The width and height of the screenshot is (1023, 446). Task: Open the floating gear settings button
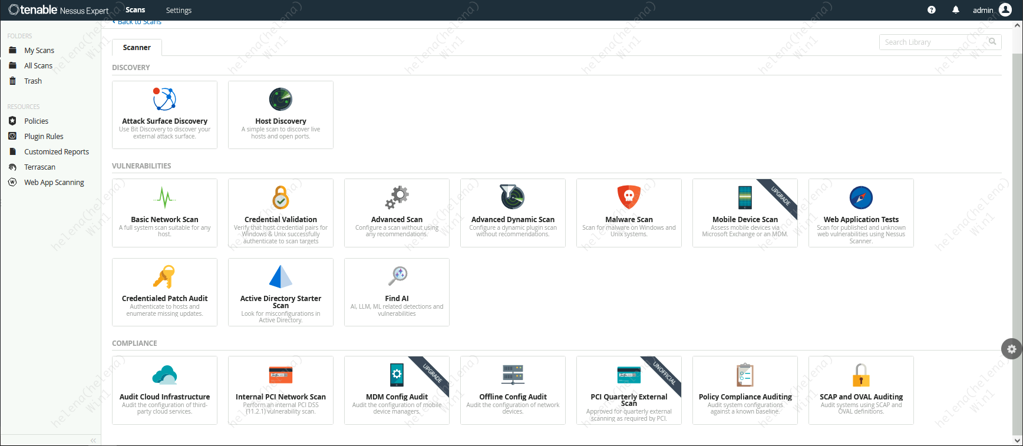tap(1011, 349)
